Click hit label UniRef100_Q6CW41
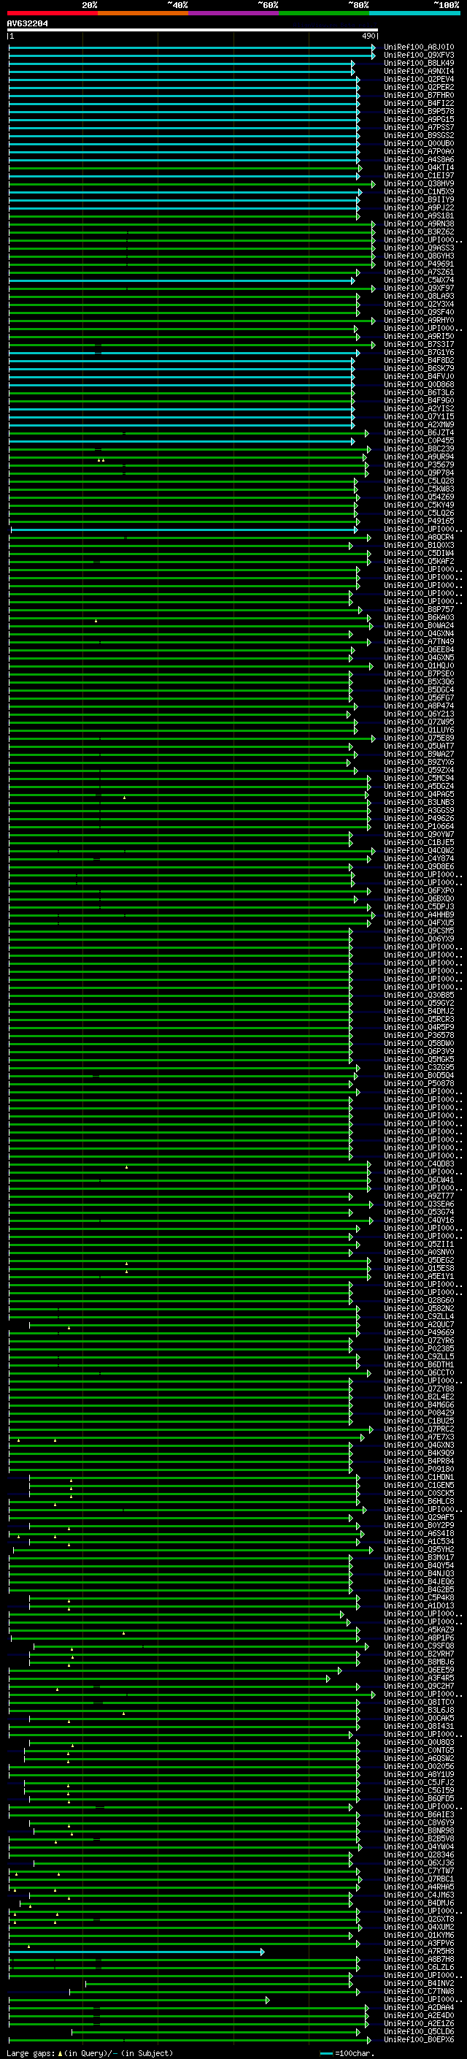The height and width of the screenshot is (2059, 467). pyautogui.click(x=419, y=1180)
